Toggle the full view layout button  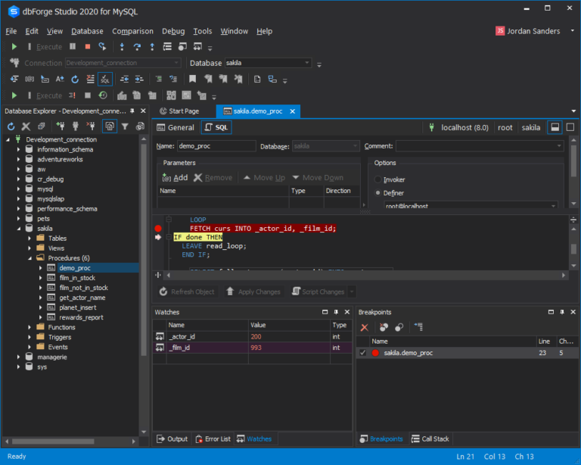coord(570,127)
